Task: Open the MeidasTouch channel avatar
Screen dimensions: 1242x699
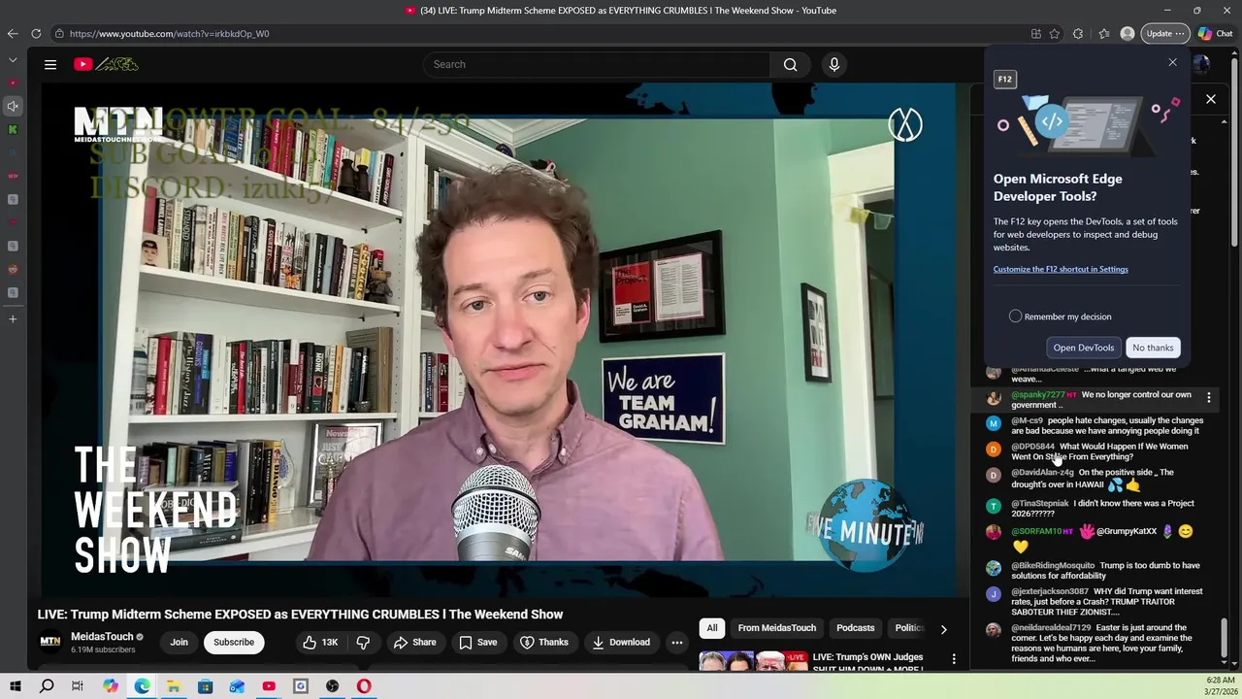Action: coord(49,642)
